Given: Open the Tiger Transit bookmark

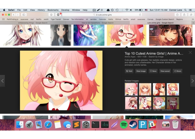Looking at the screenshot, I should (56, 19).
